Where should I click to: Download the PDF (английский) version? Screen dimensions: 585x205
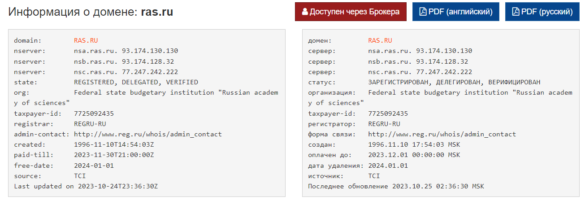(455, 12)
